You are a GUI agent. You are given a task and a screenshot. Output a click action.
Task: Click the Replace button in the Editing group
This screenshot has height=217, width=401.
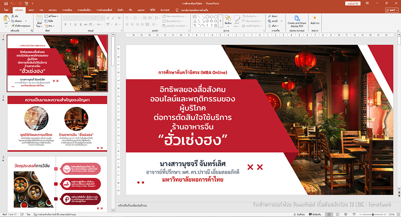coord(275,21)
